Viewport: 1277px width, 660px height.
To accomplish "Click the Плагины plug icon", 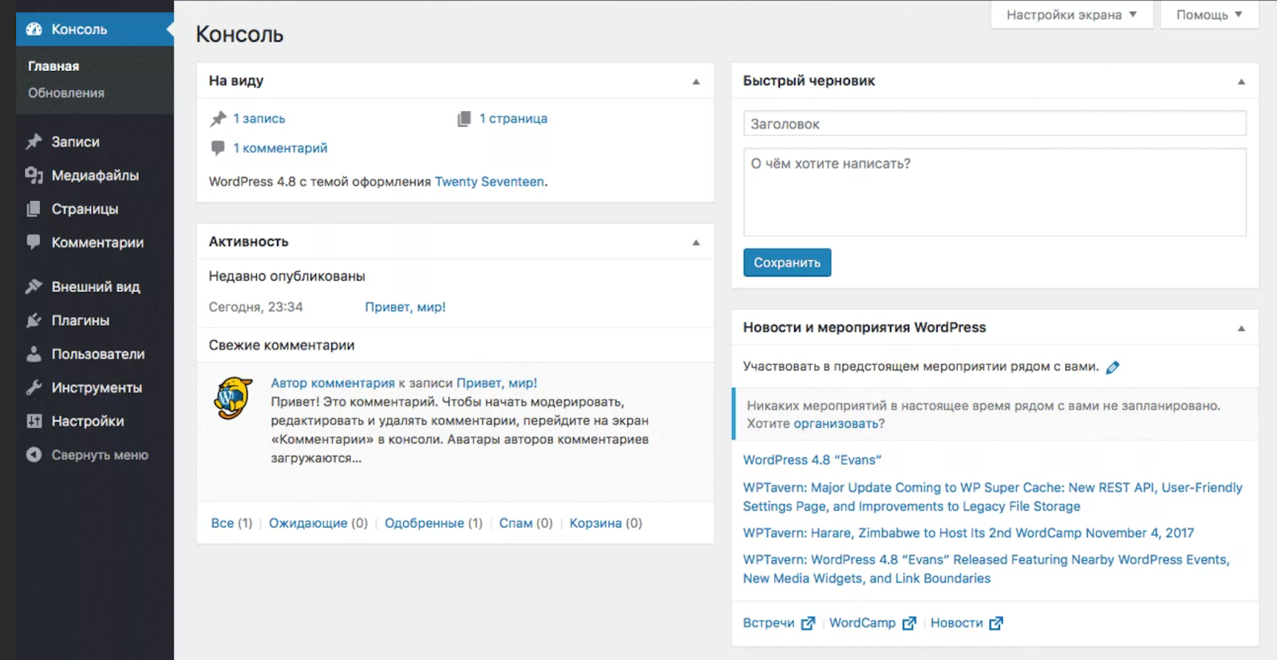I will click(x=34, y=321).
